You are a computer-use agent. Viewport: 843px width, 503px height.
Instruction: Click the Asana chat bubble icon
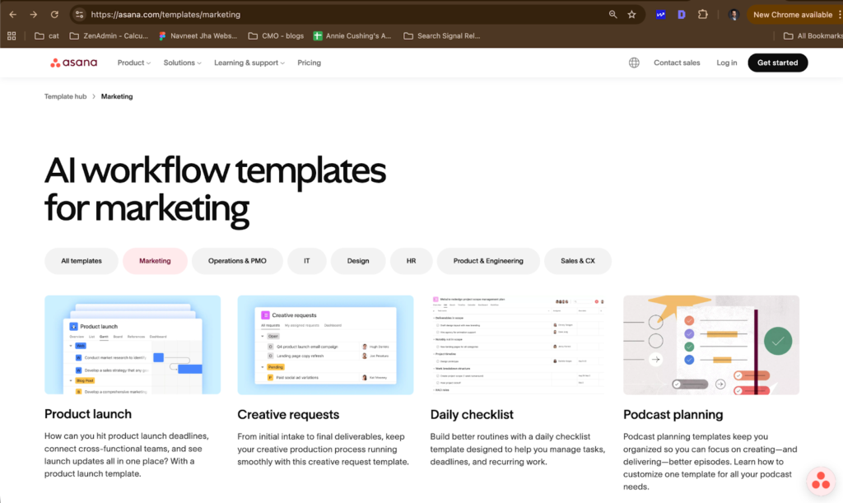pos(819,482)
